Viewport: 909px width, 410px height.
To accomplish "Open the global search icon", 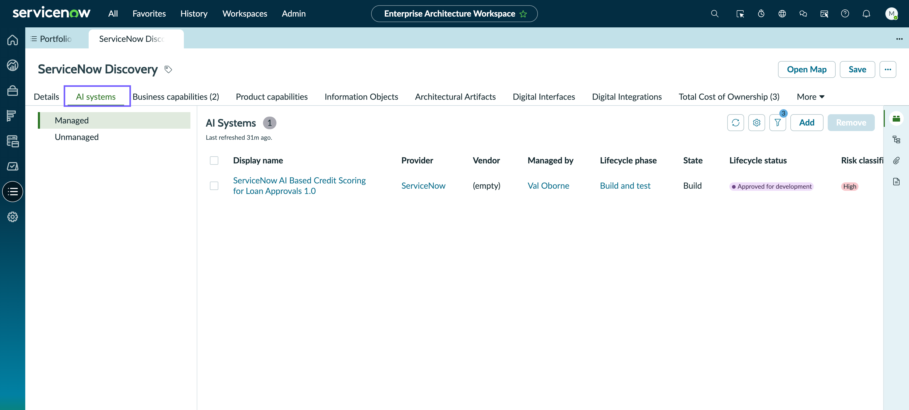I will point(715,14).
